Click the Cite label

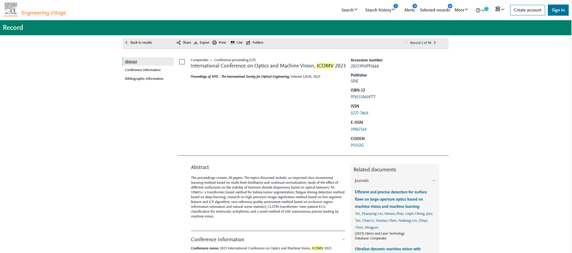[239, 42]
